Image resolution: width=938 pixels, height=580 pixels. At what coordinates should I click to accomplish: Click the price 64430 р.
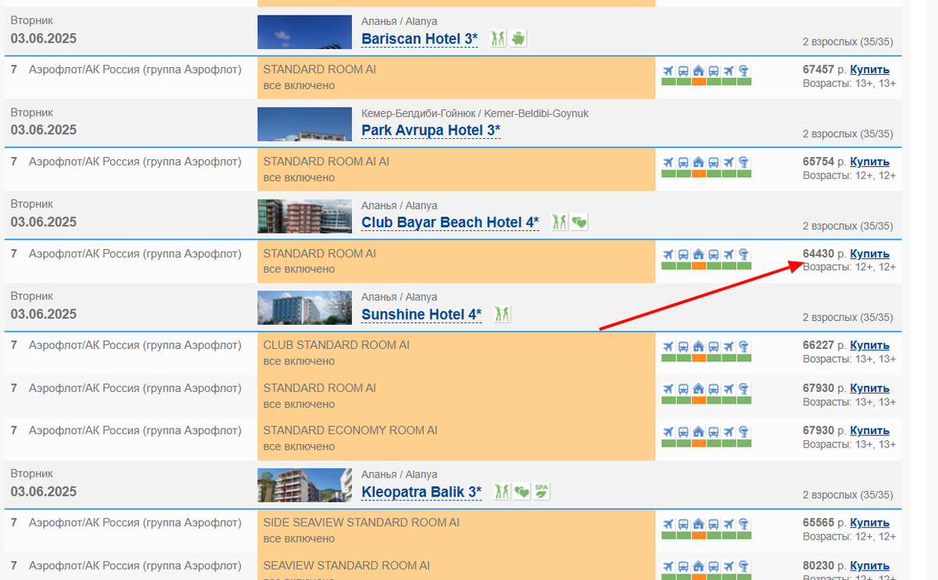coord(825,254)
